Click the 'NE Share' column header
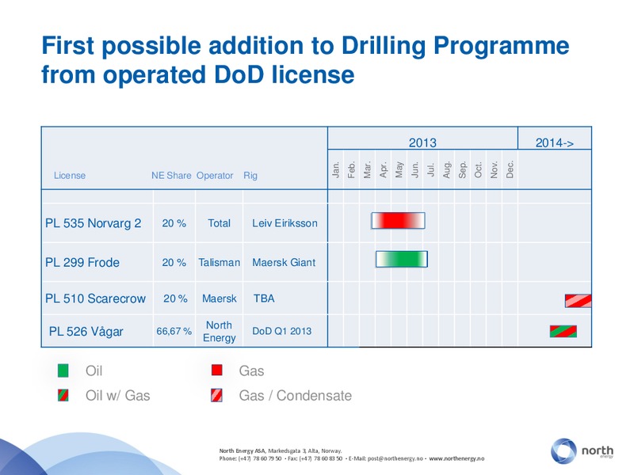This screenshot has height=475, width=634. [171, 176]
